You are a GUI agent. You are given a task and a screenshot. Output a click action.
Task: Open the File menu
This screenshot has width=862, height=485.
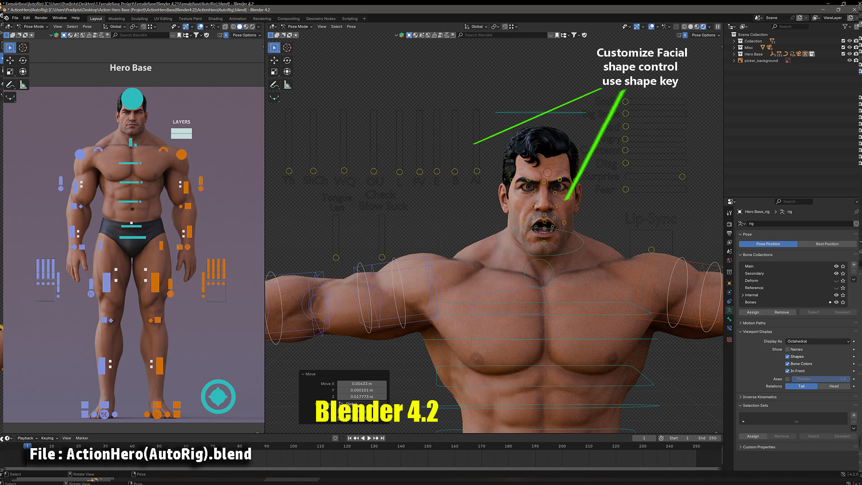(x=15, y=18)
